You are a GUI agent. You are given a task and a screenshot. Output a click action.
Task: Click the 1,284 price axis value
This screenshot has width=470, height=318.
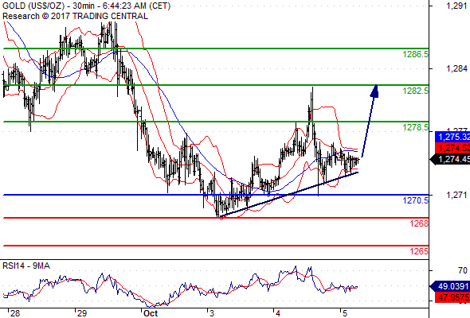[x=456, y=69]
